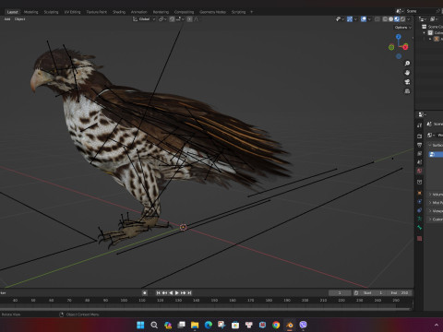
Task: Switch to material preview shading
Action: (x=397, y=19)
